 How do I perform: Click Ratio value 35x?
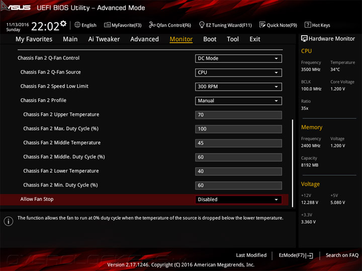tap(305, 108)
